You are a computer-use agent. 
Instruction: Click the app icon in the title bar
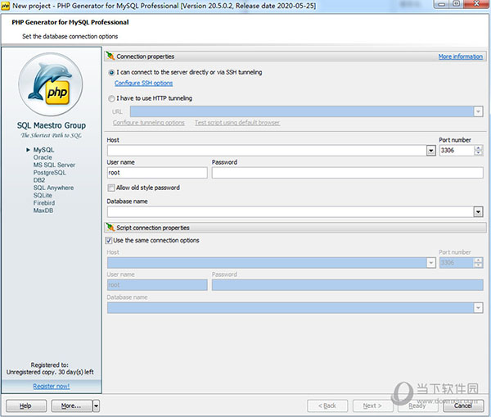click(6, 6)
